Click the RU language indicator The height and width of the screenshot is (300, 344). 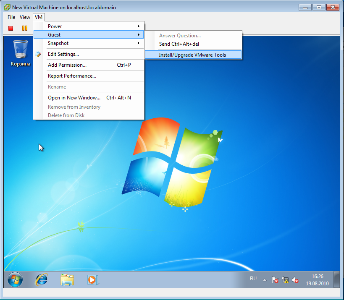pos(253,279)
